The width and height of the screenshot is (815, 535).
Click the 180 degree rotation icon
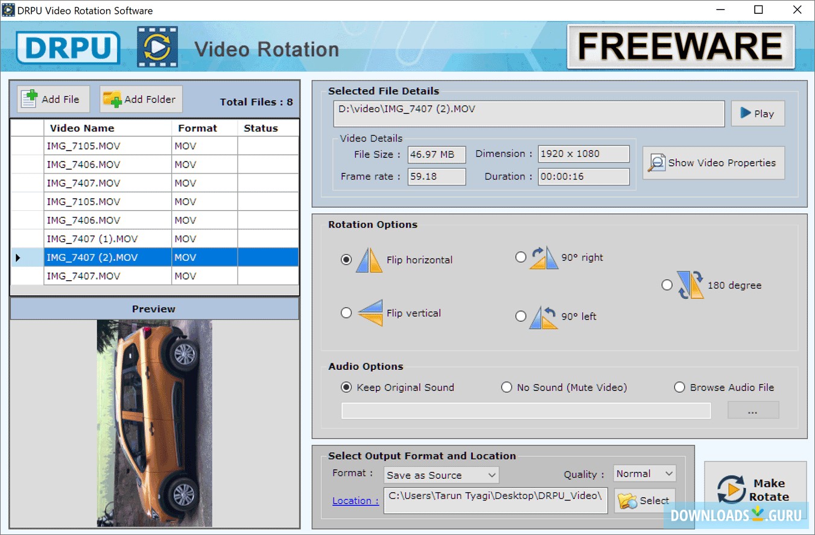click(x=690, y=284)
